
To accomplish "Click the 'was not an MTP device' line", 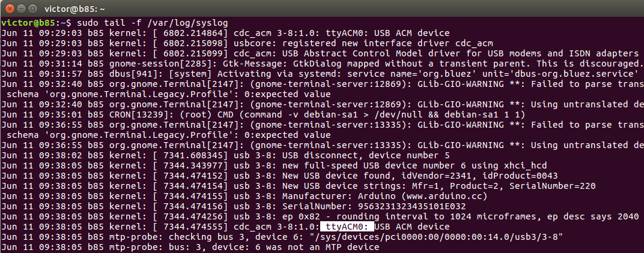I will click(190, 247).
